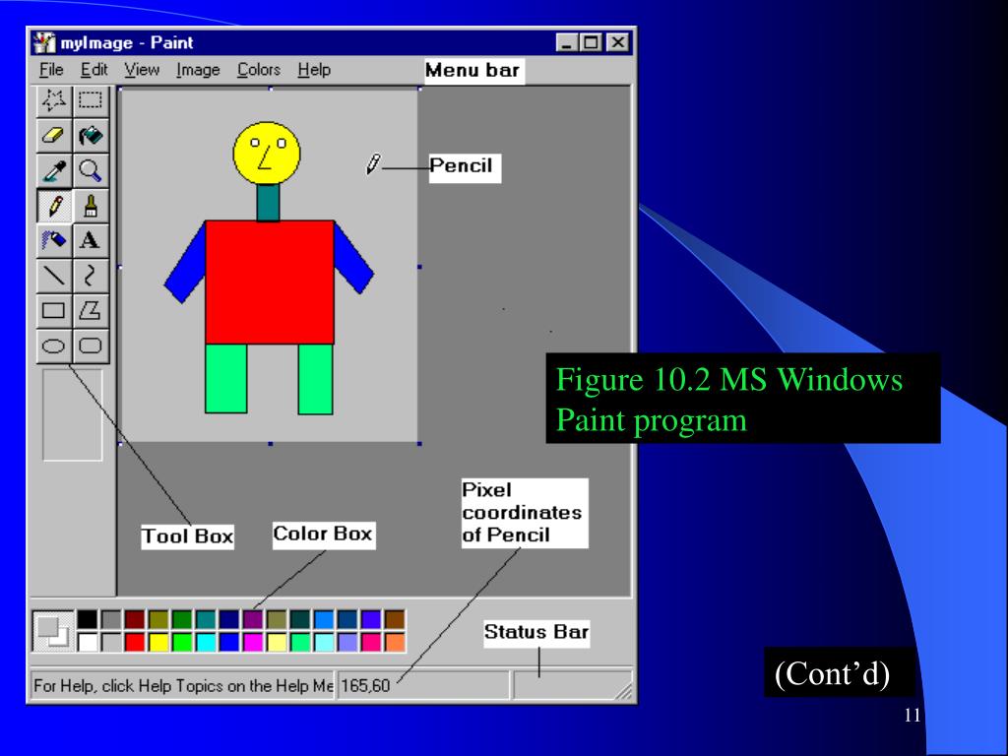Choose the dark gray swatch
Screen dimensions: 1008x756
[111, 620]
